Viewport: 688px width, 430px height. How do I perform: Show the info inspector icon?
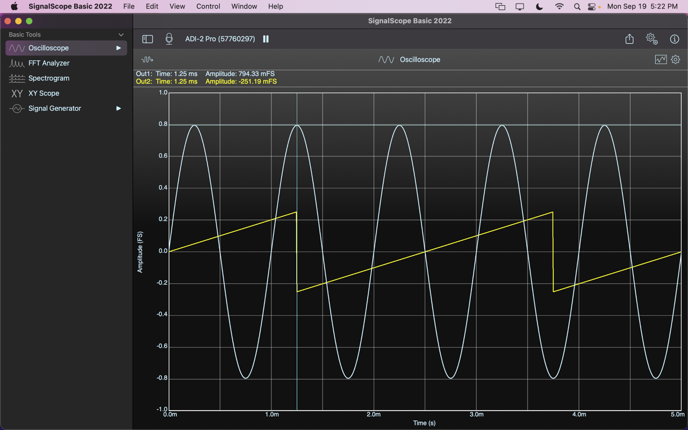click(675, 39)
